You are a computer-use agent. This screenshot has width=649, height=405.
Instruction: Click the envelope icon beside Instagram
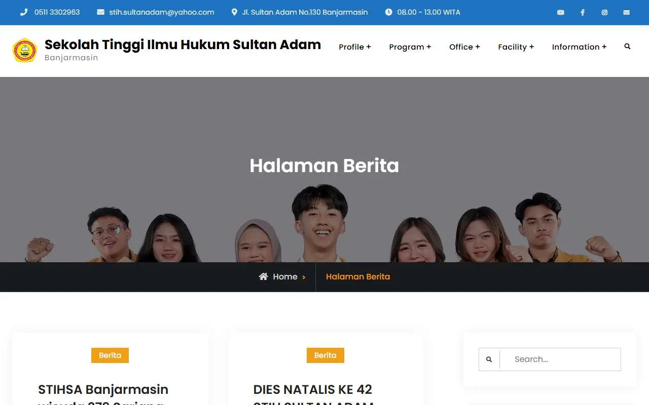click(x=627, y=12)
